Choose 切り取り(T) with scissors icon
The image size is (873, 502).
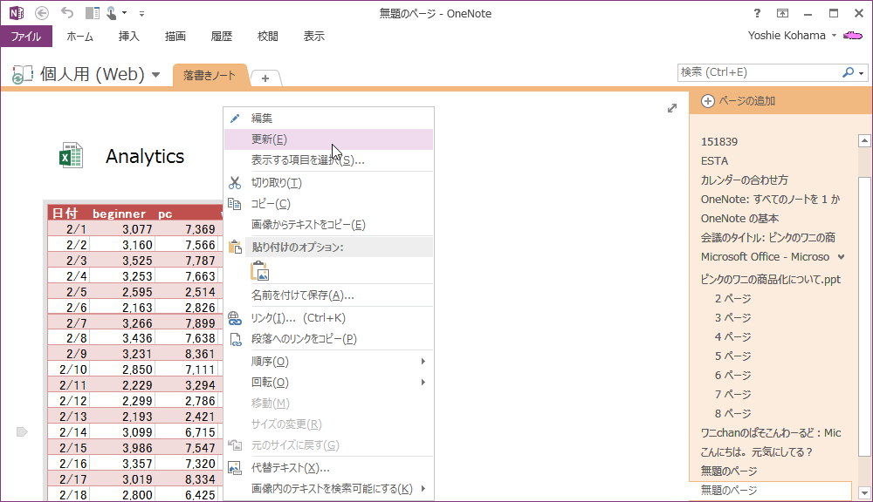328,183
